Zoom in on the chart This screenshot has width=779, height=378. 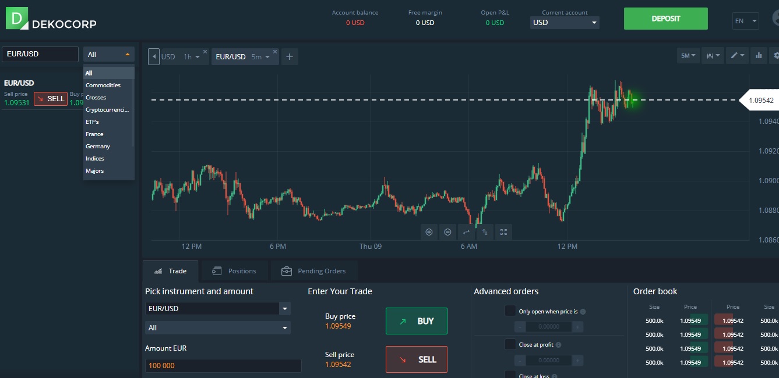tap(429, 232)
